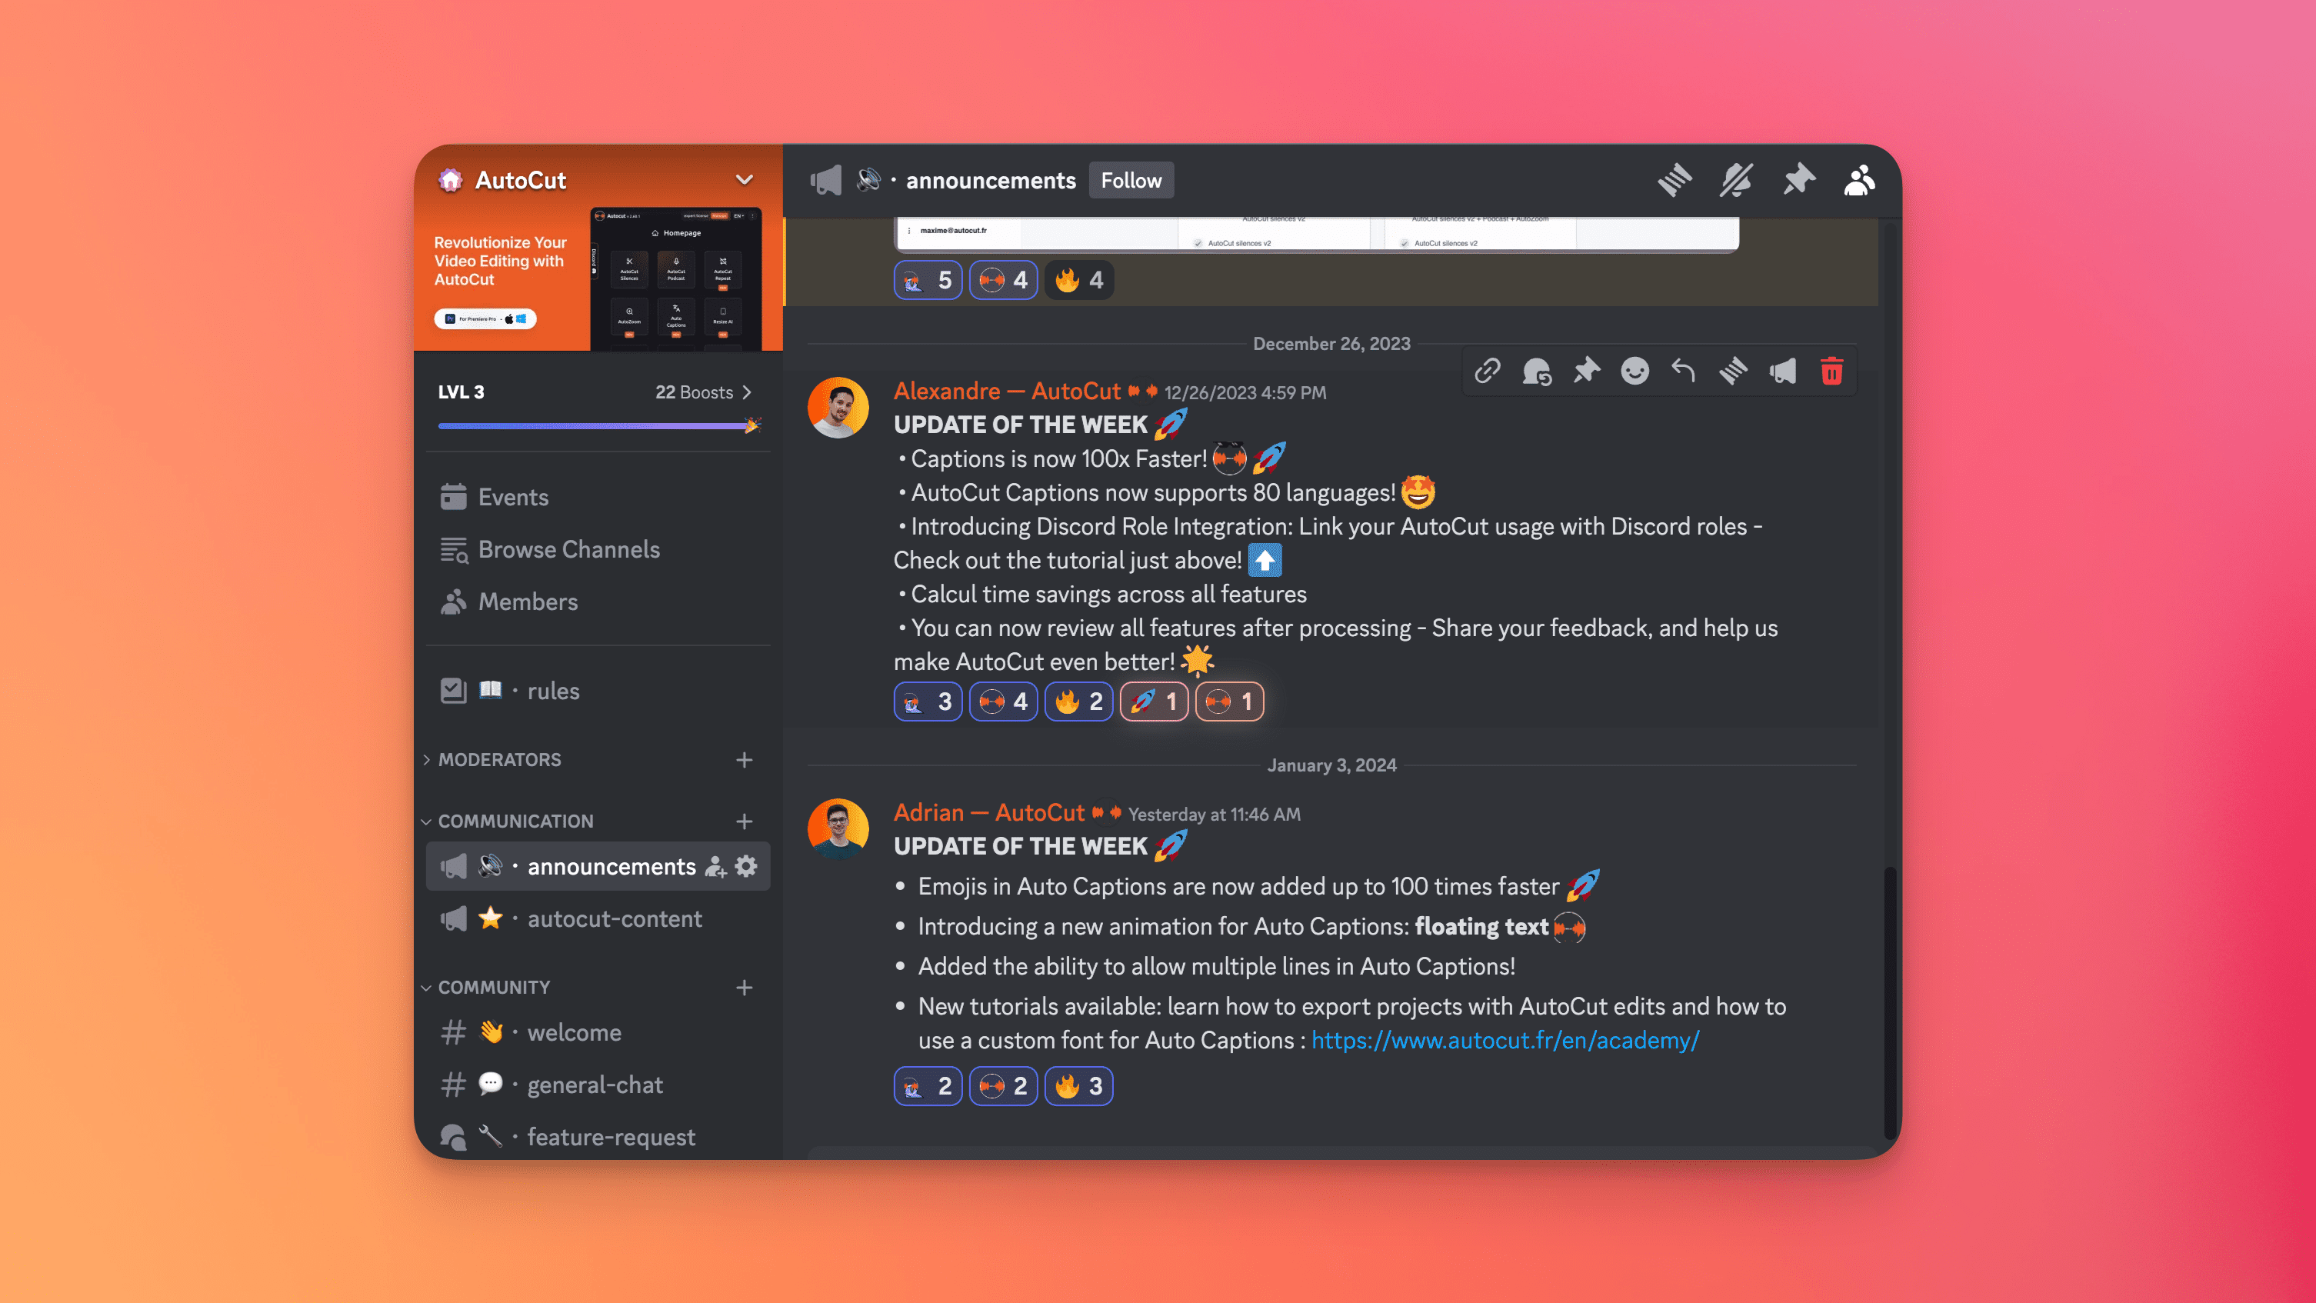Click the Follow button for announcements
This screenshot has width=2316, height=1303.
pyautogui.click(x=1131, y=181)
